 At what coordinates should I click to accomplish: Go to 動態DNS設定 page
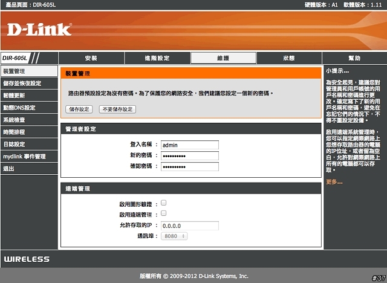29,108
